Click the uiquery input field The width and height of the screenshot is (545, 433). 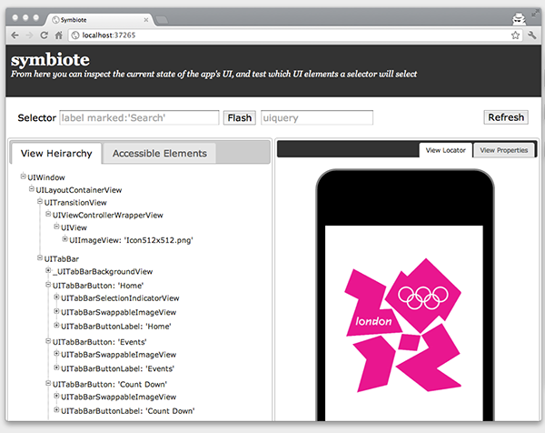point(317,117)
